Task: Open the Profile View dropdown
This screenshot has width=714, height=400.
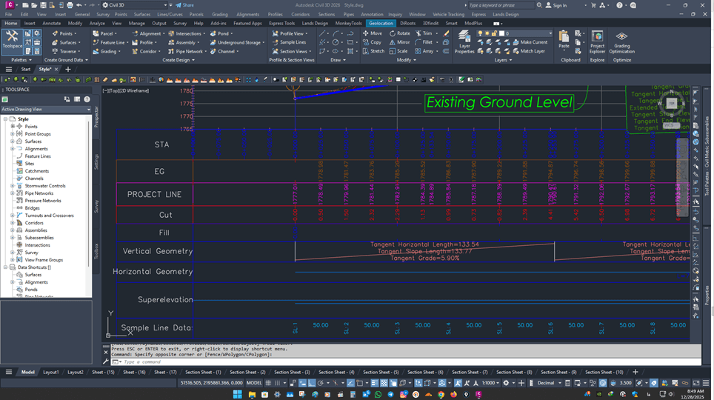Action: point(307,33)
